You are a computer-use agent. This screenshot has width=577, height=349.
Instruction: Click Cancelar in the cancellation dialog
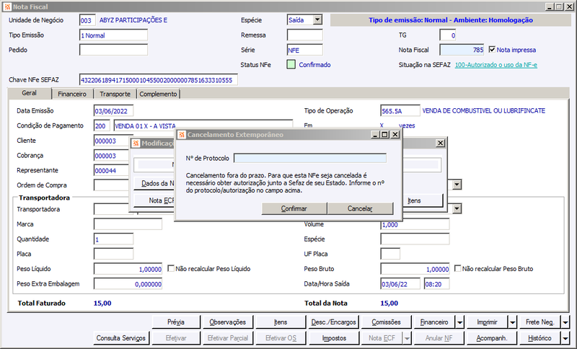pyautogui.click(x=360, y=208)
